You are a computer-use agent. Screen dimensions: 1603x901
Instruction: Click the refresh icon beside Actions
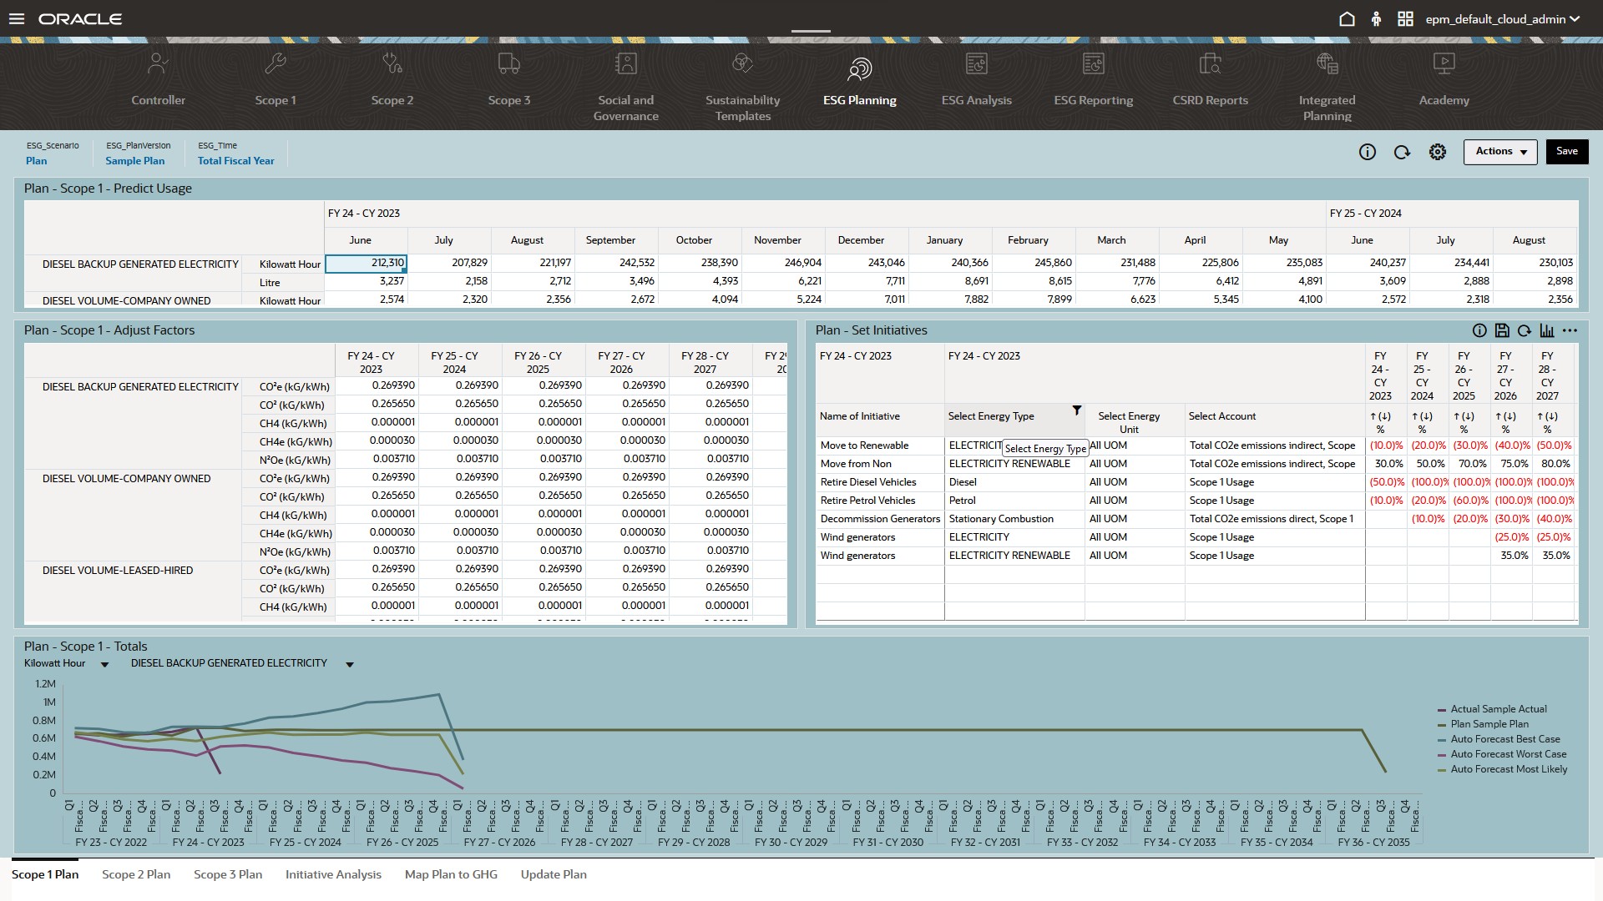pos(1402,152)
